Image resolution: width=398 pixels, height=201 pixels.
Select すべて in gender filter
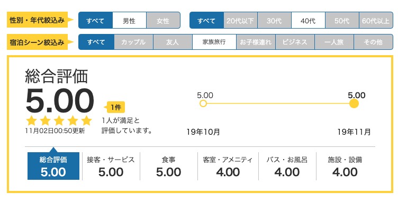click(x=95, y=20)
